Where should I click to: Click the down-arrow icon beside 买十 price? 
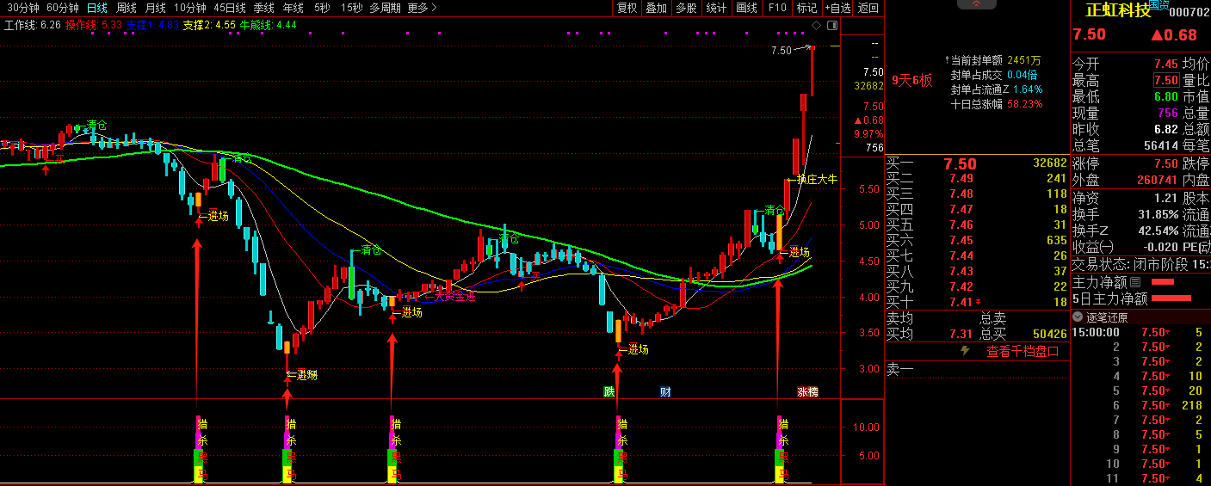click(x=978, y=303)
